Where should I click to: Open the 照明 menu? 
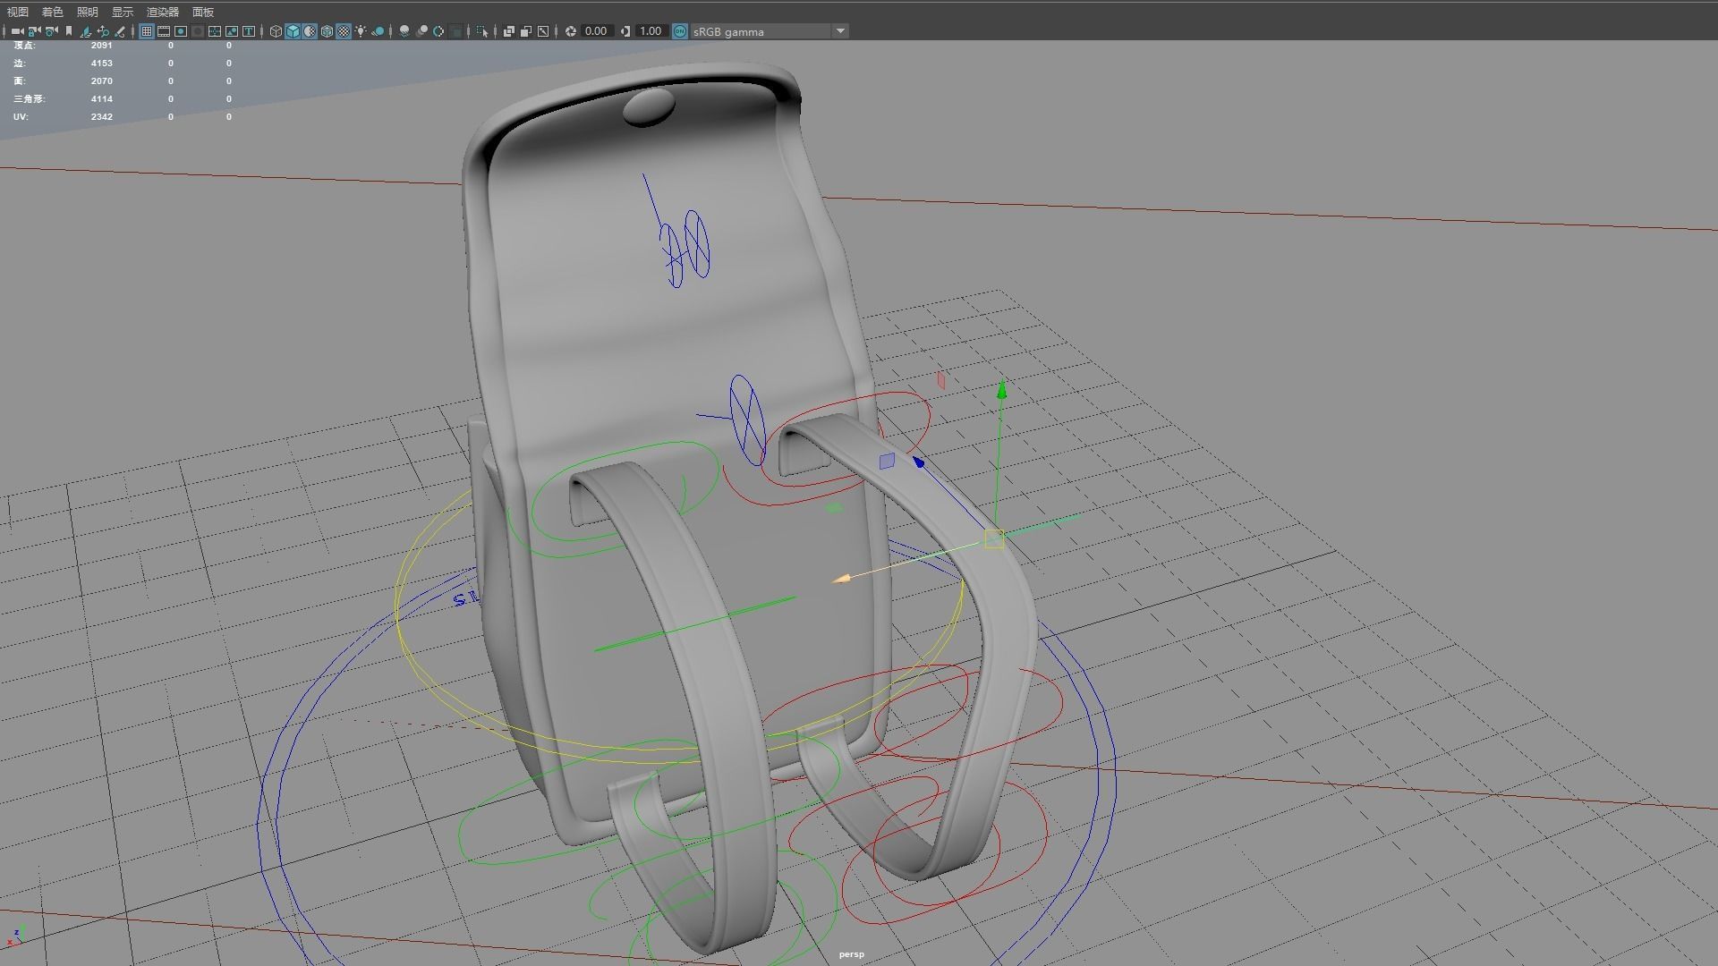tap(88, 12)
